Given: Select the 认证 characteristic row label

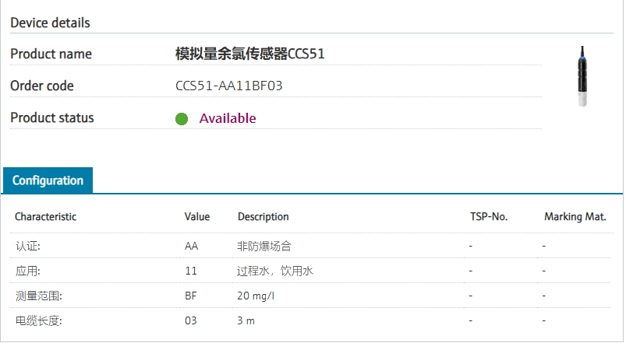Looking at the screenshot, I should (28, 246).
